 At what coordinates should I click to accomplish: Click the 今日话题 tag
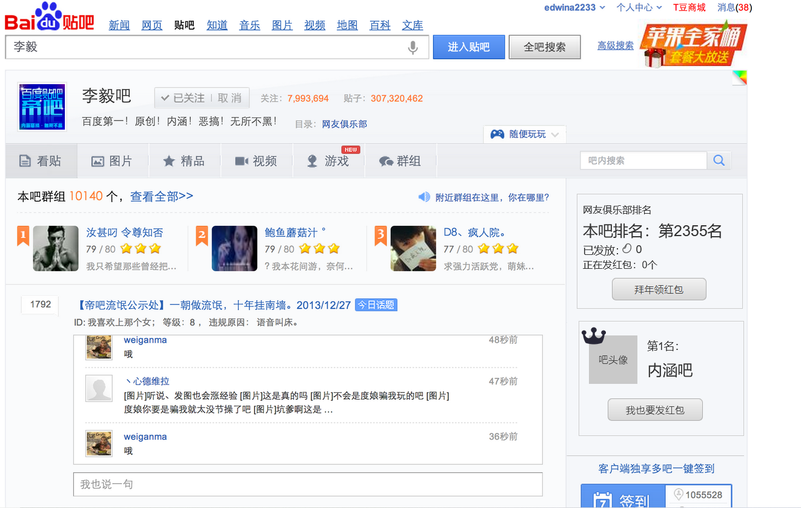376,305
